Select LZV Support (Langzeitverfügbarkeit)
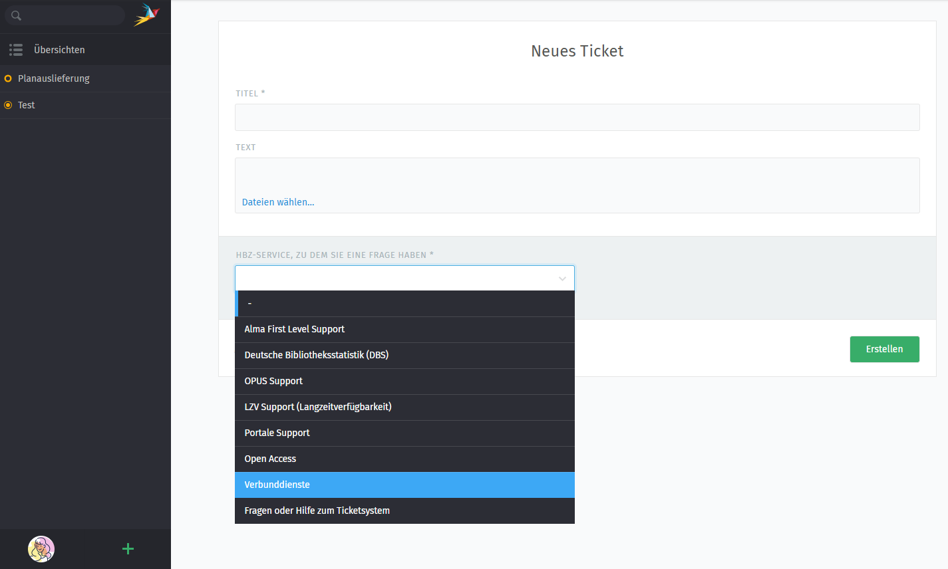Image resolution: width=948 pixels, height=569 pixels. (x=318, y=407)
